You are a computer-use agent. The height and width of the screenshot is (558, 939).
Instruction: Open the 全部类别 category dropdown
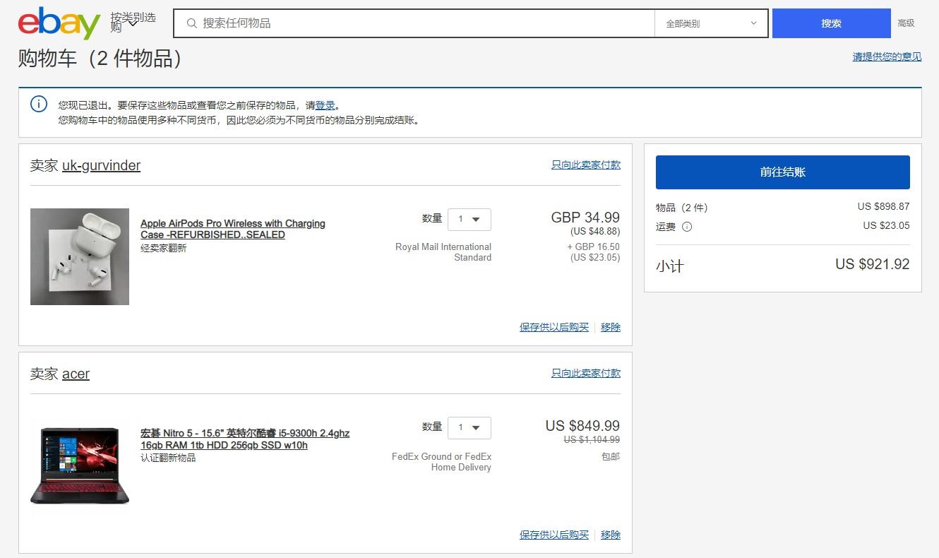click(711, 23)
